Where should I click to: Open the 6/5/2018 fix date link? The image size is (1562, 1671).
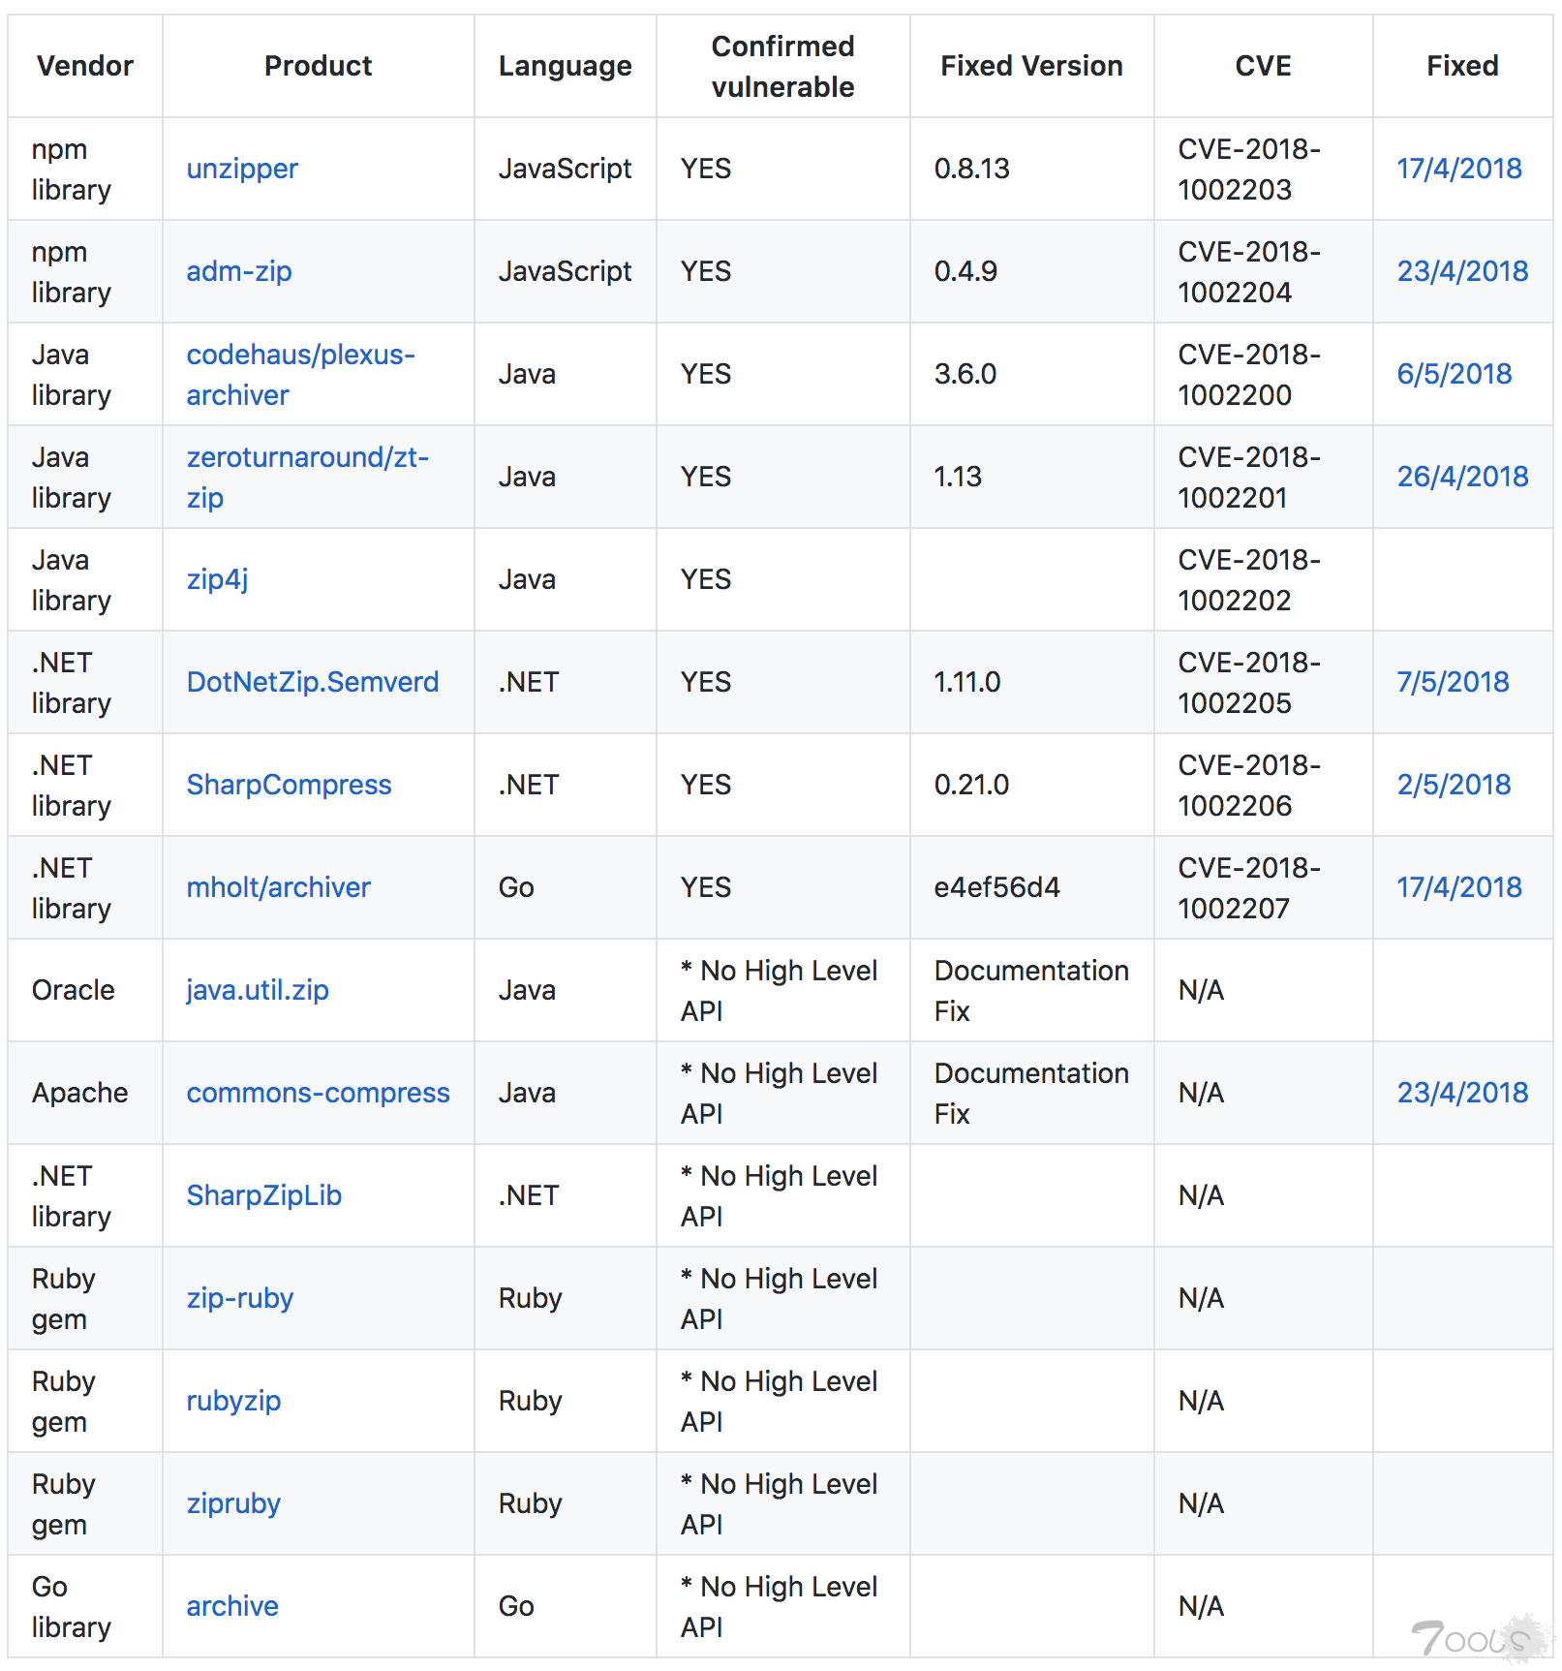tap(1454, 374)
